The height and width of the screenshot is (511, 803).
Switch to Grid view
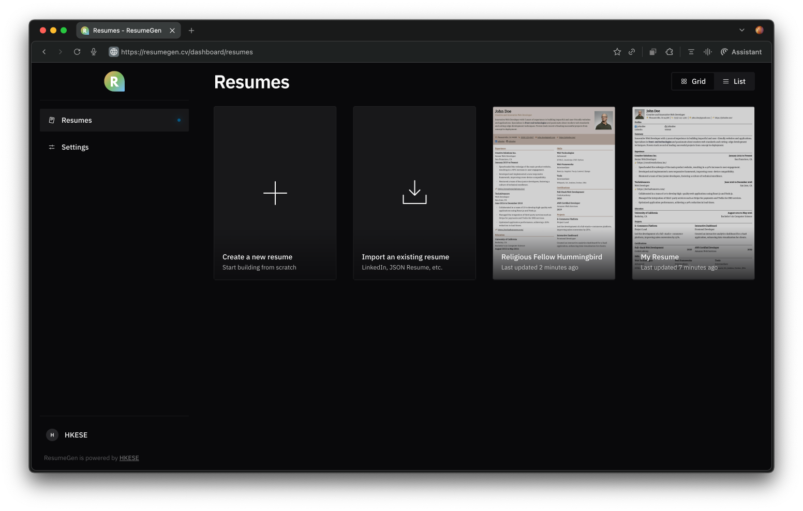(693, 81)
